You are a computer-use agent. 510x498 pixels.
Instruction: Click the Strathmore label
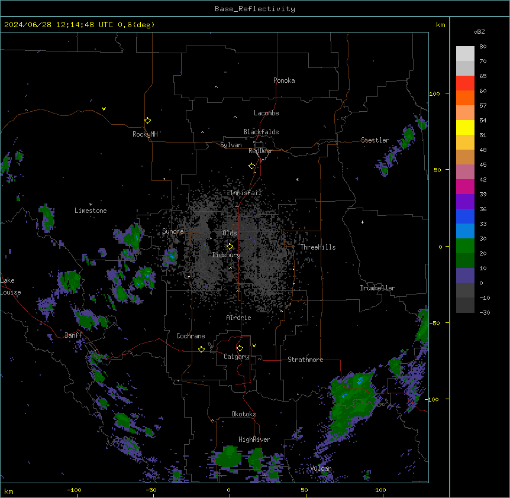click(x=305, y=360)
